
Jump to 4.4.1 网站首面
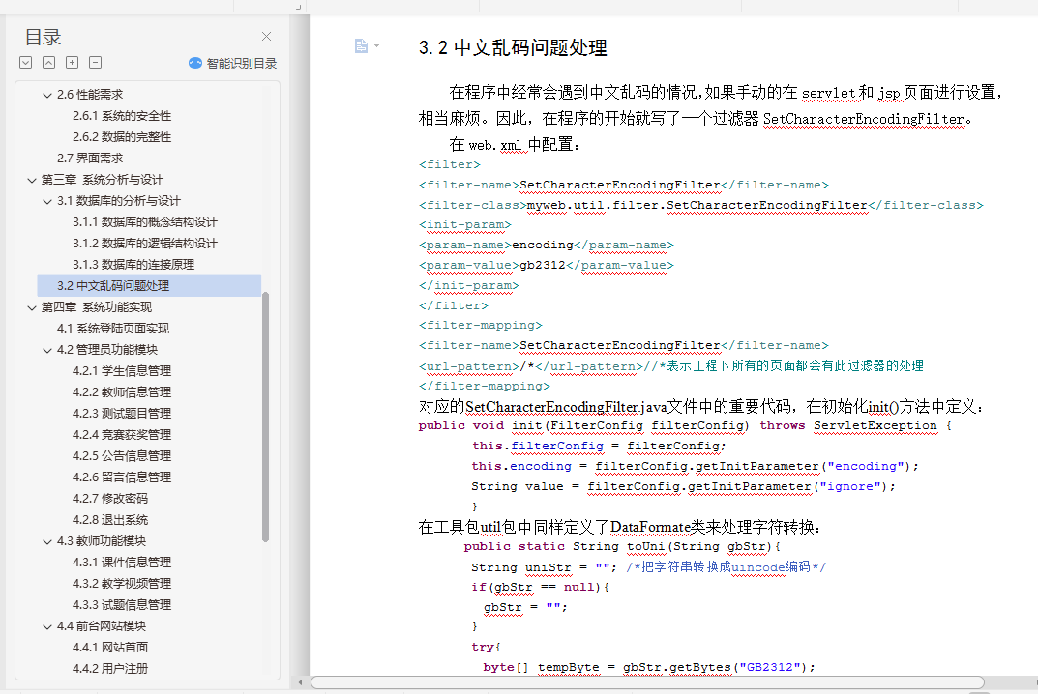[x=110, y=647]
